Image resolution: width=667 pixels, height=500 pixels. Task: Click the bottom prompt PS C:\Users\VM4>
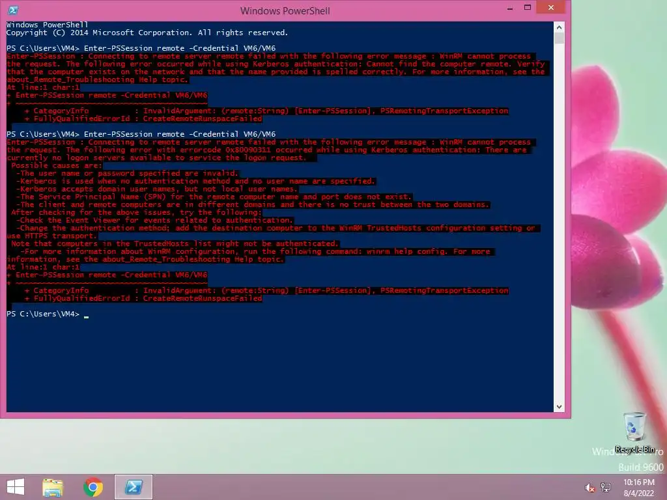tap(43, 314)
